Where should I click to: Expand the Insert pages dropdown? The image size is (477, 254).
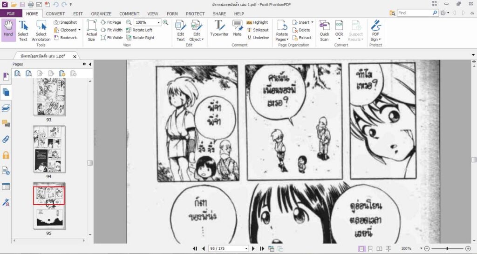(x=312, y=22)
